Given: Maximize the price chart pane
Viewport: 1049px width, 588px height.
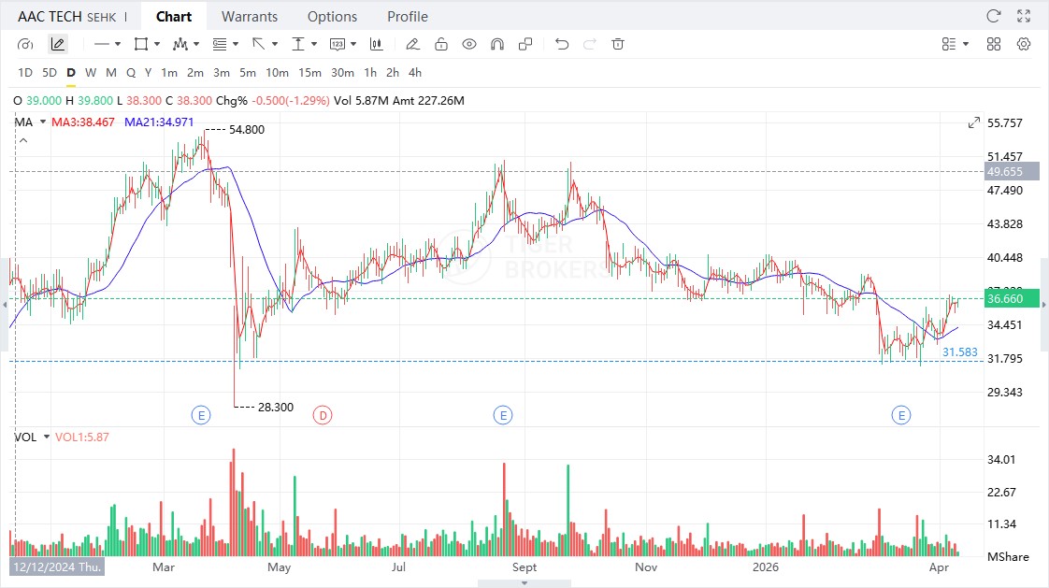Looking at the screenshot, I should pyautogui.click(x=974, y=122).
